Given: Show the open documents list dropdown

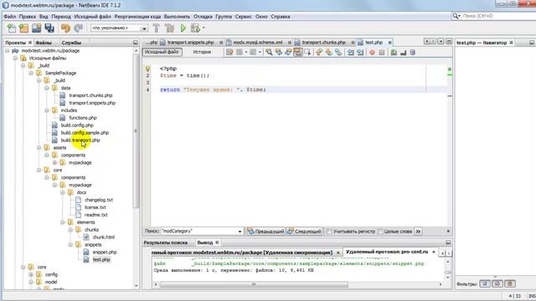Looking at the screenshot, I should point(441,41).
